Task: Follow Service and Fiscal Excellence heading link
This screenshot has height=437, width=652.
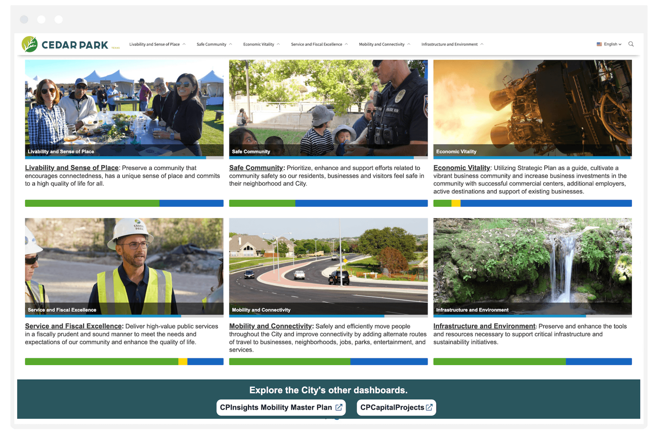Action: (x=74, y=326)
